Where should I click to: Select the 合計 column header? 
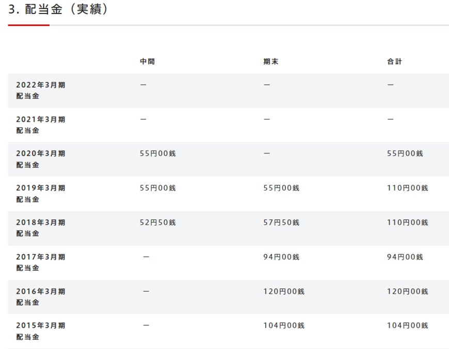pyautogui.click(x=395, y=61)
